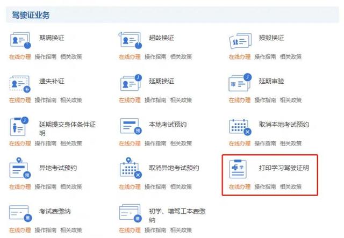Open 操作指南 for 期满换证
The image size is (344, 238).
click(x=45, y=57)
